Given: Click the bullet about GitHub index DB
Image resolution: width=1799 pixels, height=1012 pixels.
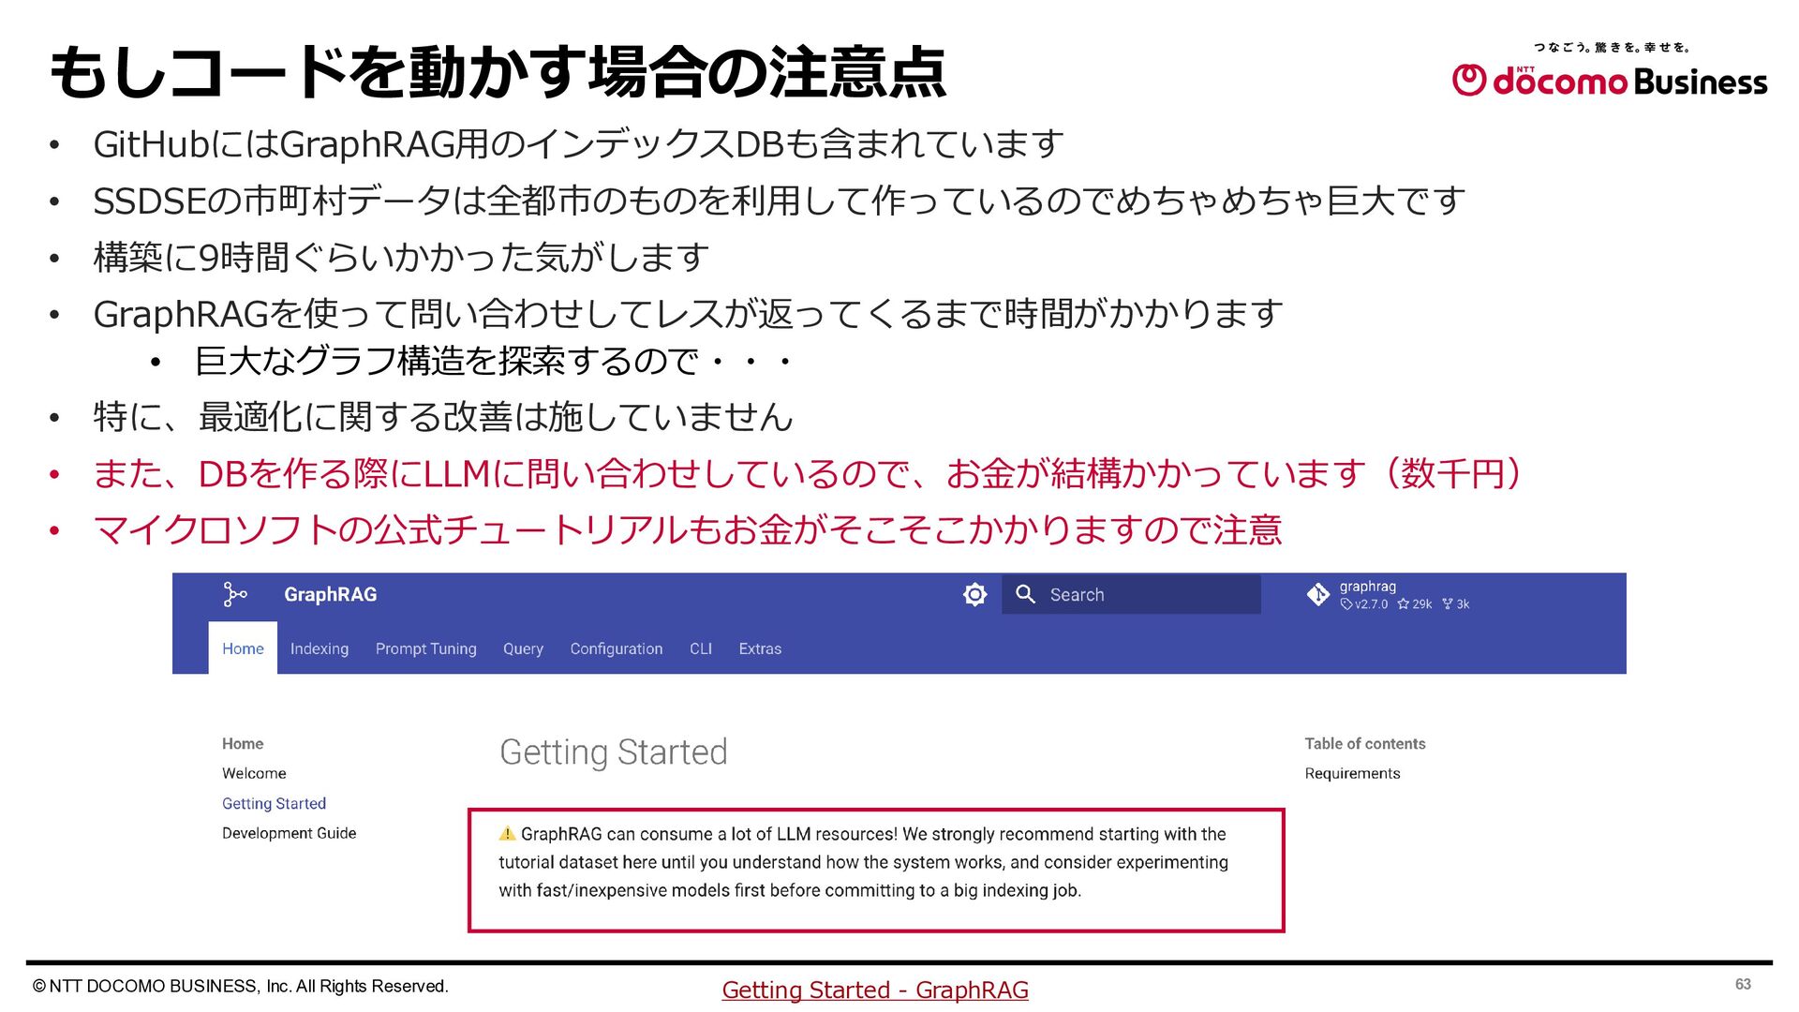Looking at the screenshot, I should [x=578, y=144].
